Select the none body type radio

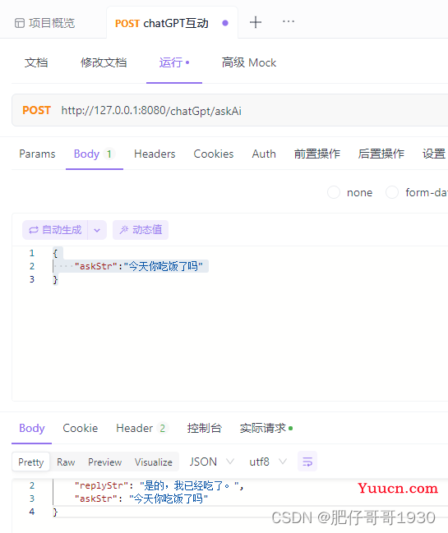pos(334,192)
